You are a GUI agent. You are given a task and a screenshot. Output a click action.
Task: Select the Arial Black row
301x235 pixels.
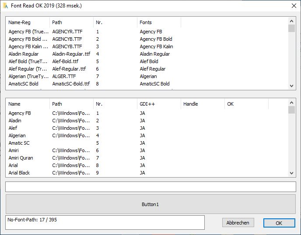[x=19, y=173]
